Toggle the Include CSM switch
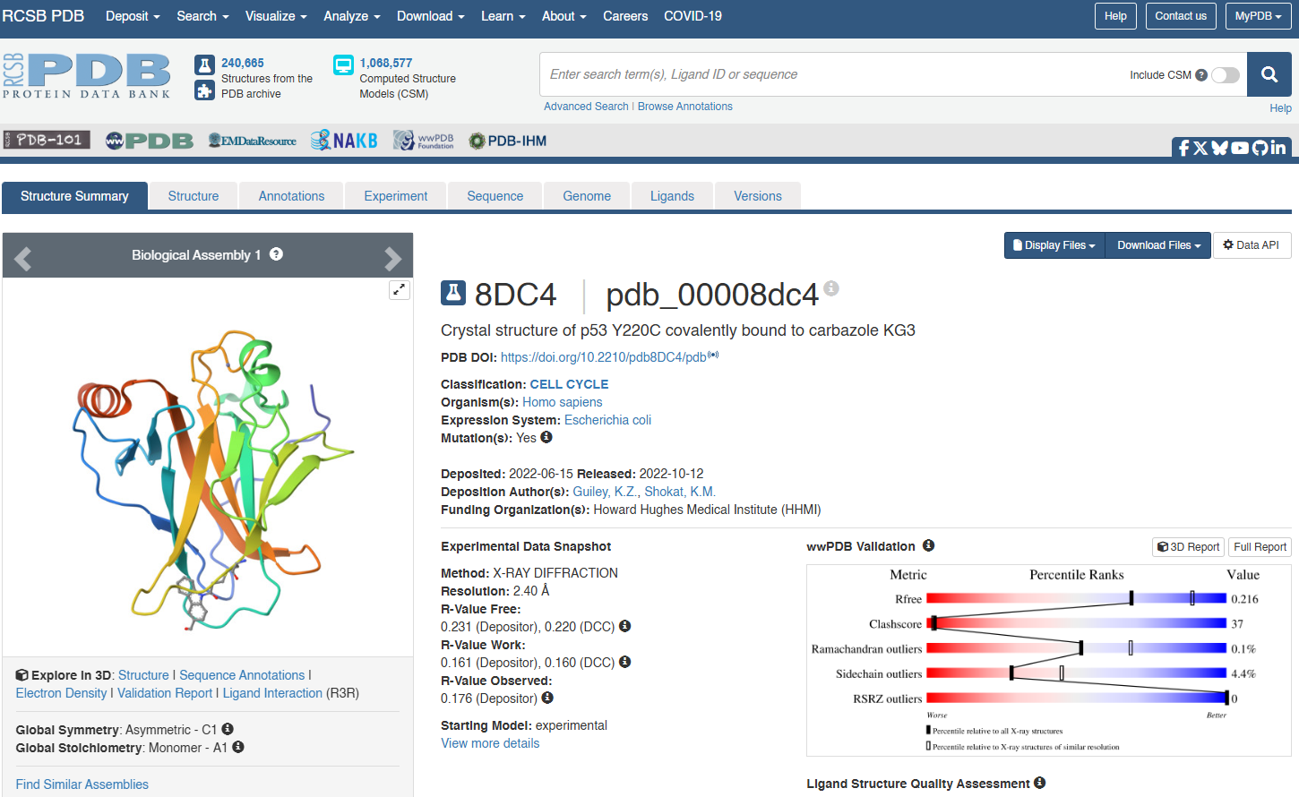The image size is (1299, 797). (1226, 75)
